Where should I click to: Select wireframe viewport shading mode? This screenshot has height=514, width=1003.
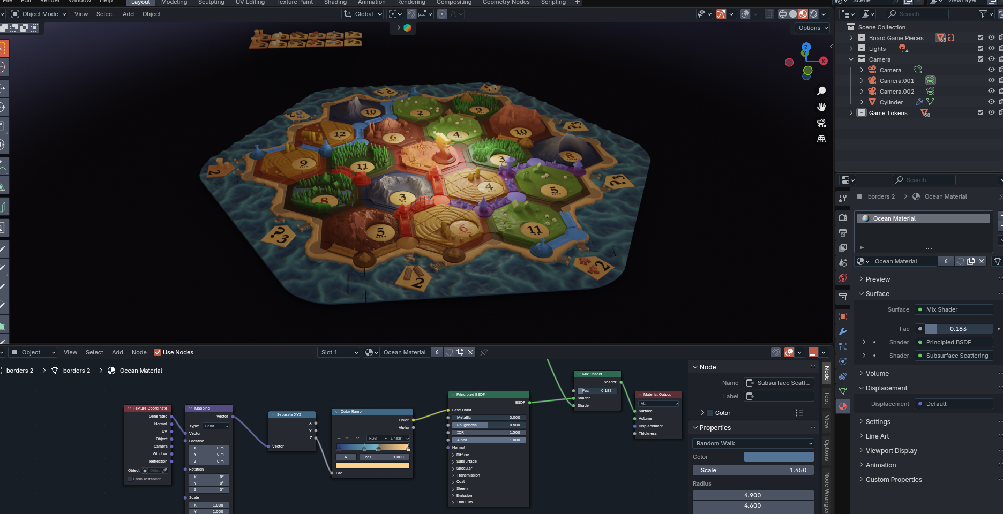click(783, 14)
